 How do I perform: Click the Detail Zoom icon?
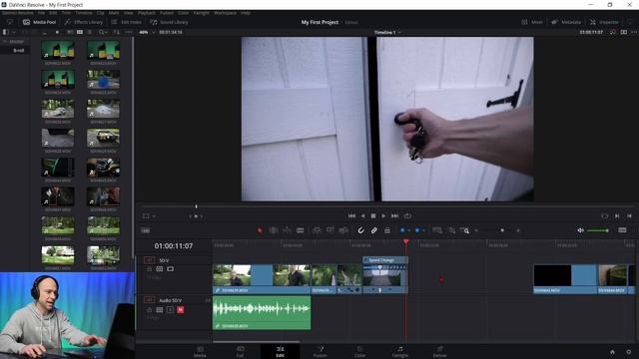451,230
